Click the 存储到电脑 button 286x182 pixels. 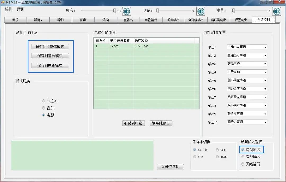pyautogui.click(x=133, y=123)
